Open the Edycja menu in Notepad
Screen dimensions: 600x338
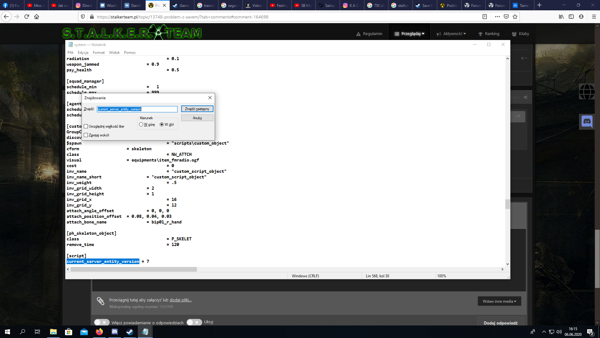point(83,53)
